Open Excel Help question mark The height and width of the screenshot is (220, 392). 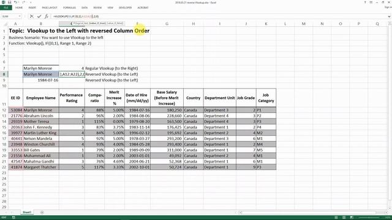click(x=365, y=2)
